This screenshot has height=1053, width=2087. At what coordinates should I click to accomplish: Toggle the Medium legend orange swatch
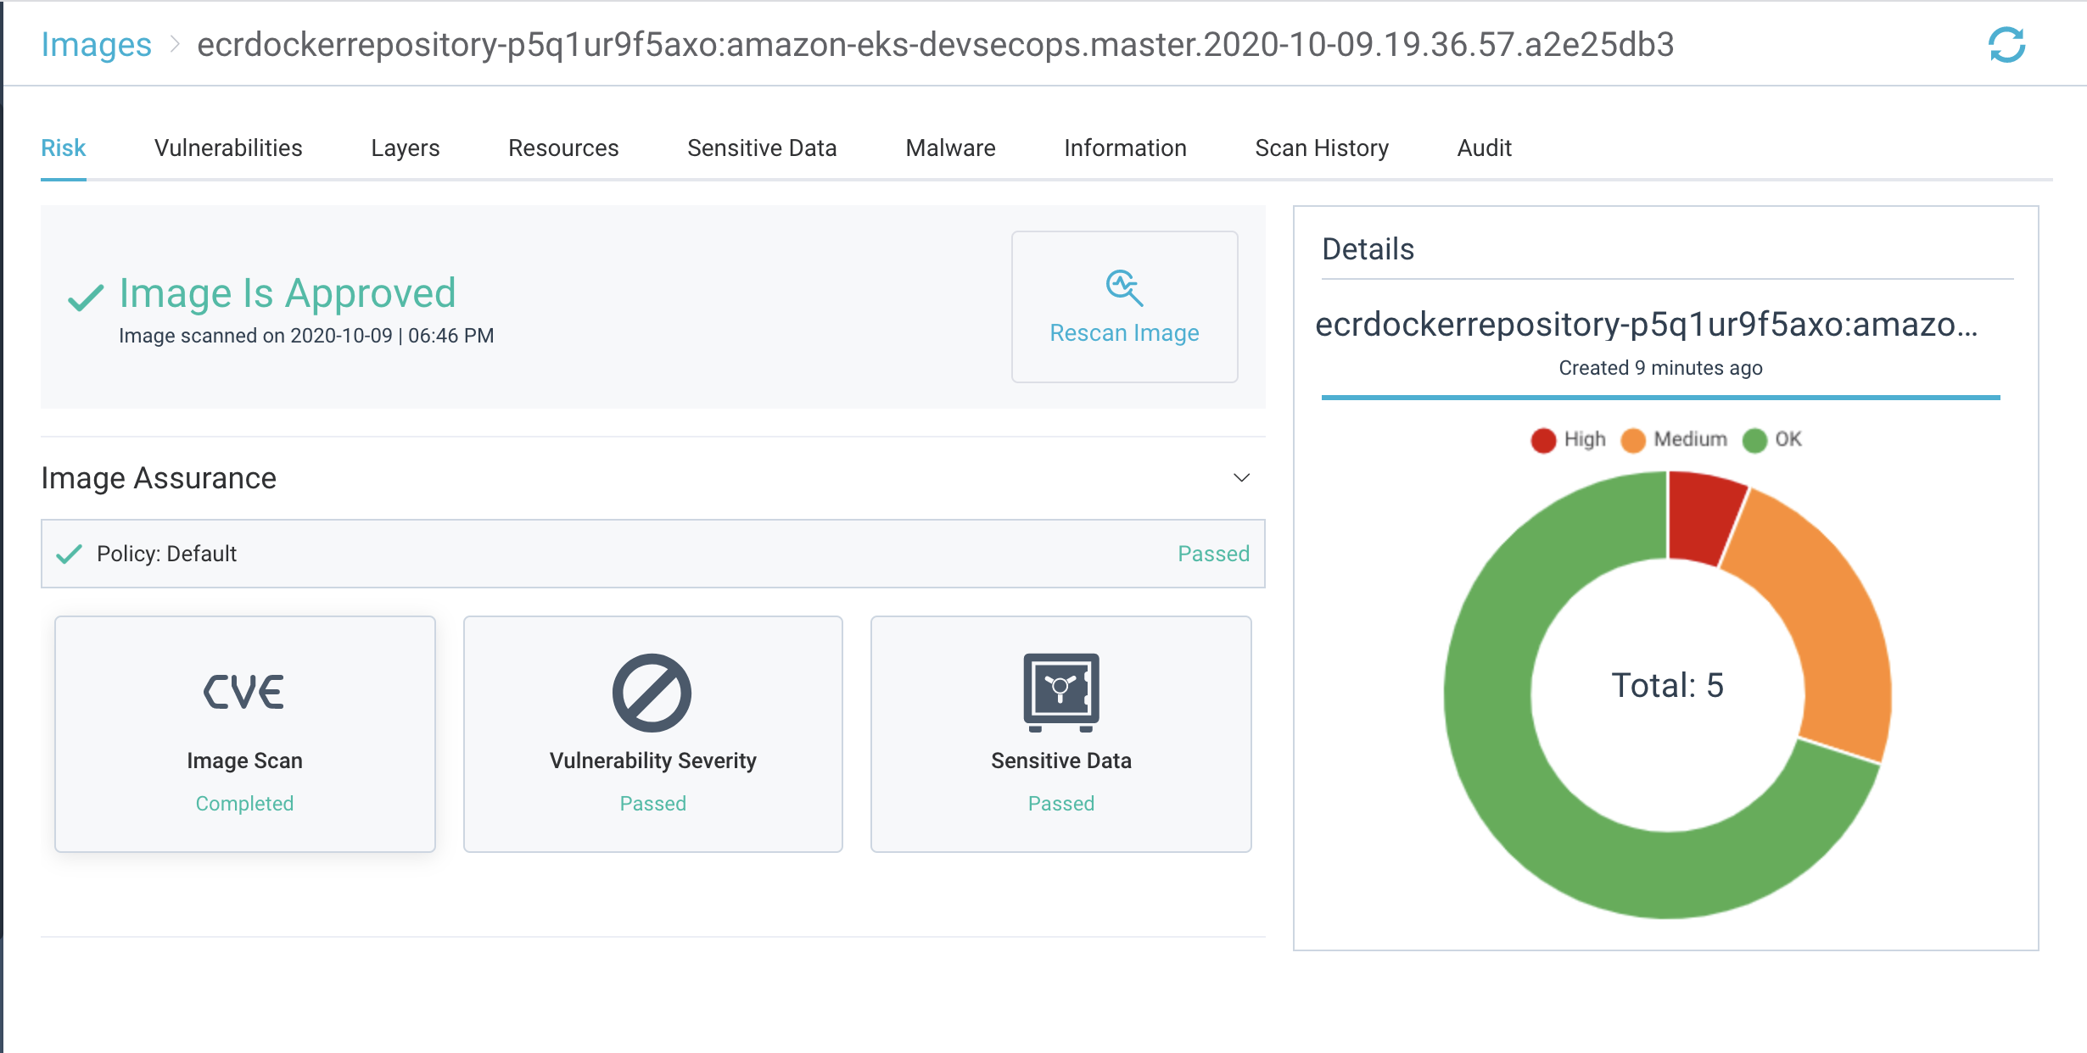[1633, 440]
